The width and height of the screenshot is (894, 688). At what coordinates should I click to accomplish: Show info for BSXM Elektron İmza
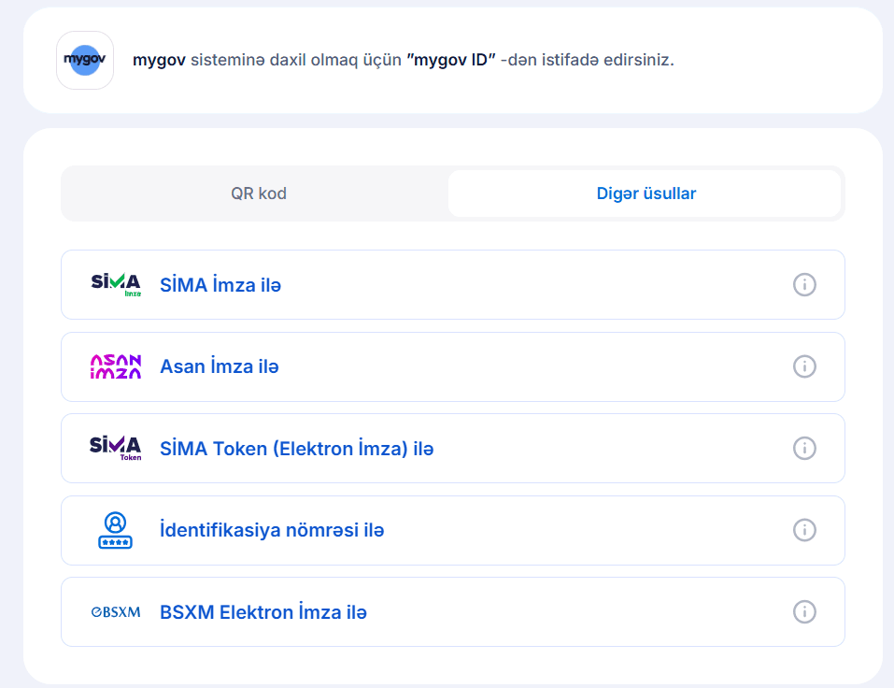tap(804, 611)
